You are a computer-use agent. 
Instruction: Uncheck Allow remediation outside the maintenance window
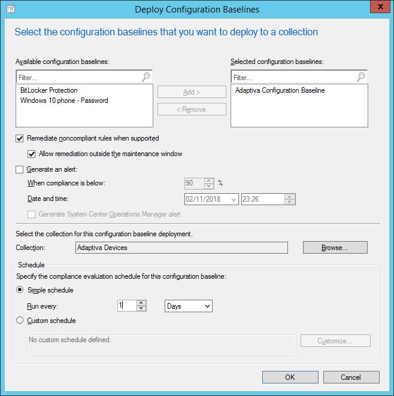(x=31, y=154)
